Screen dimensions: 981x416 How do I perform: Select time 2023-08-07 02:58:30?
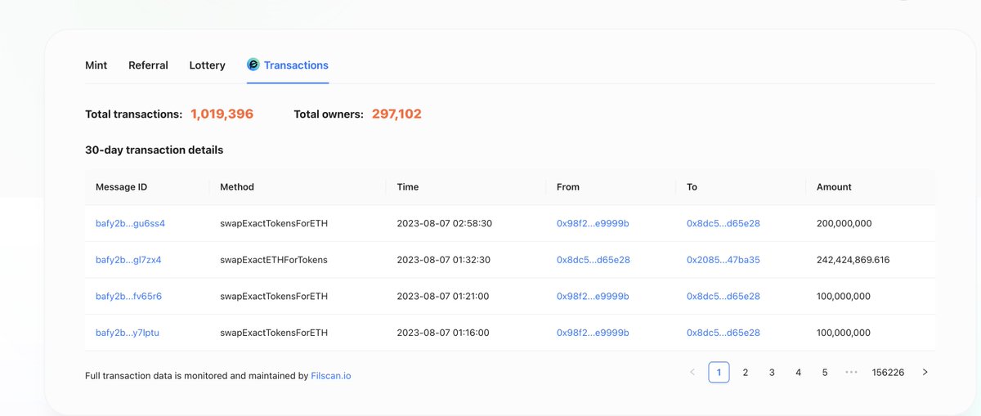click(444, 223)
